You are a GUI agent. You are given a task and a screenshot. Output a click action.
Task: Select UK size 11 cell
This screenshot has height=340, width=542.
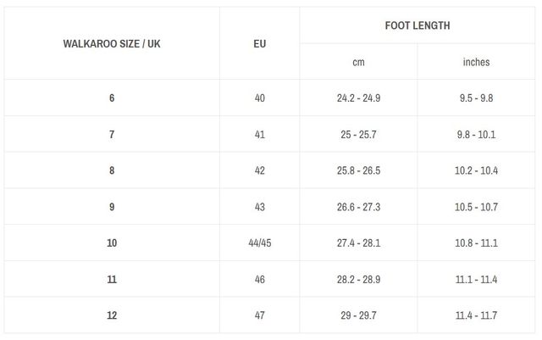(x=112, y=279)
